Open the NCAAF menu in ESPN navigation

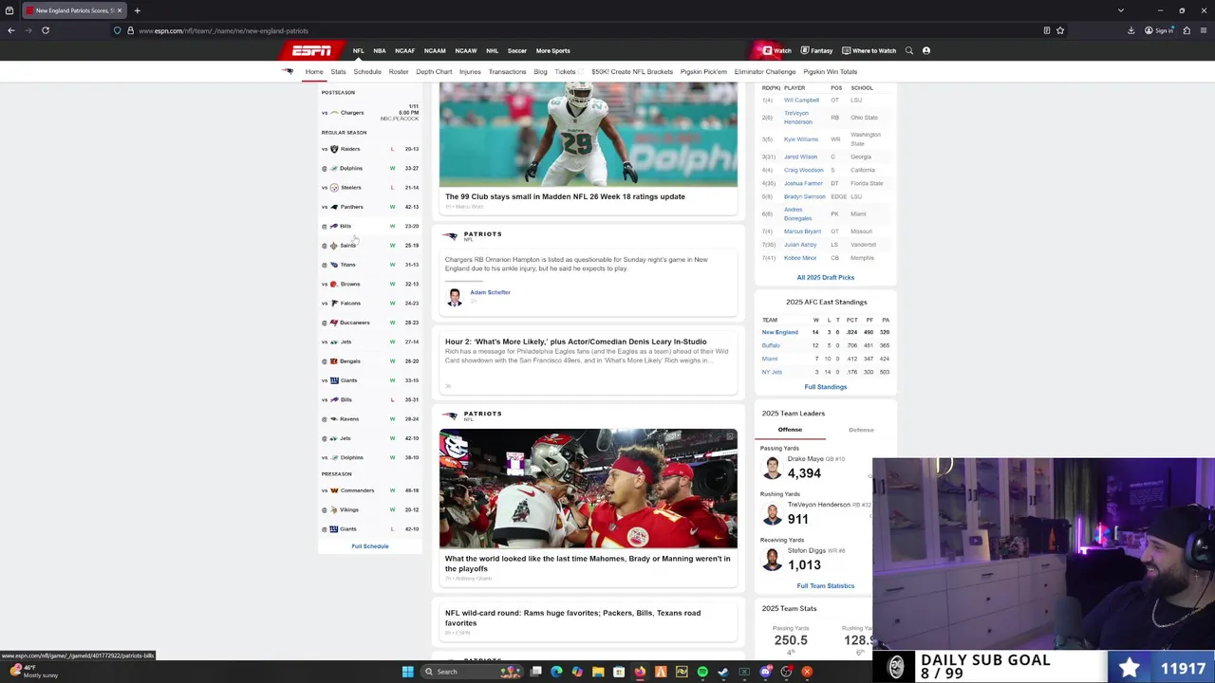tap(404, 50)
